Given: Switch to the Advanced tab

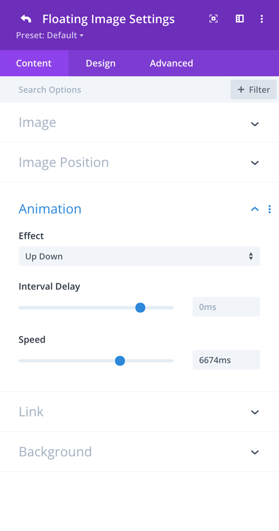Looking at the screenshot, I should point(171,64).
